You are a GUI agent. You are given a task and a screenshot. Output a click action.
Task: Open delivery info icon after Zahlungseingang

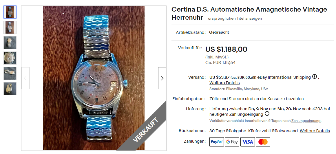tap(267, 113)
